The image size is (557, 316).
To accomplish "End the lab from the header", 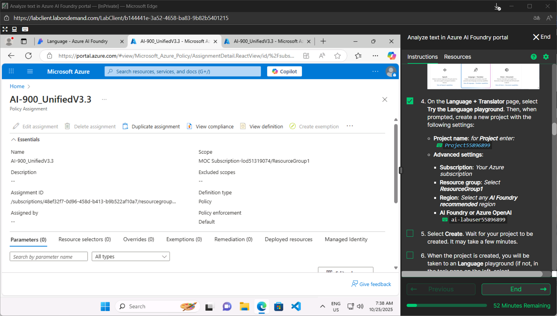I will coord(542,37).
